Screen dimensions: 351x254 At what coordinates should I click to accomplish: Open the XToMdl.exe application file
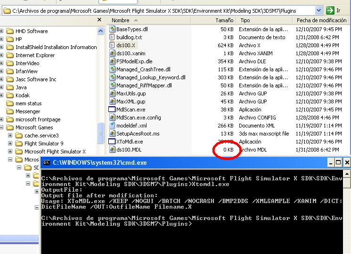[x=129, y=142]
